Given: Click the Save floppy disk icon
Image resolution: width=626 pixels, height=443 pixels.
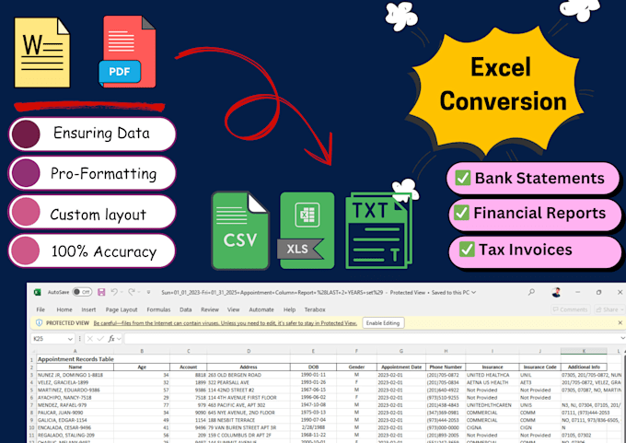Looking at the screenshot, I should point(101,292).
